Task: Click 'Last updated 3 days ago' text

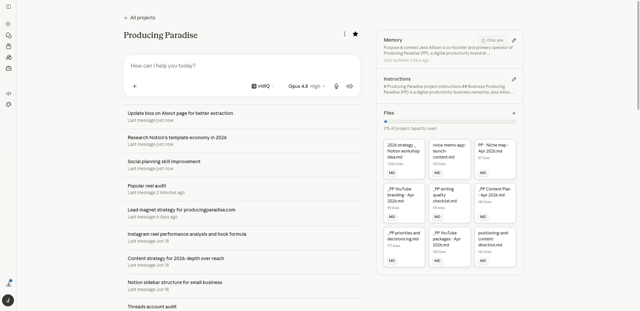Action: [x=406, y=60]
